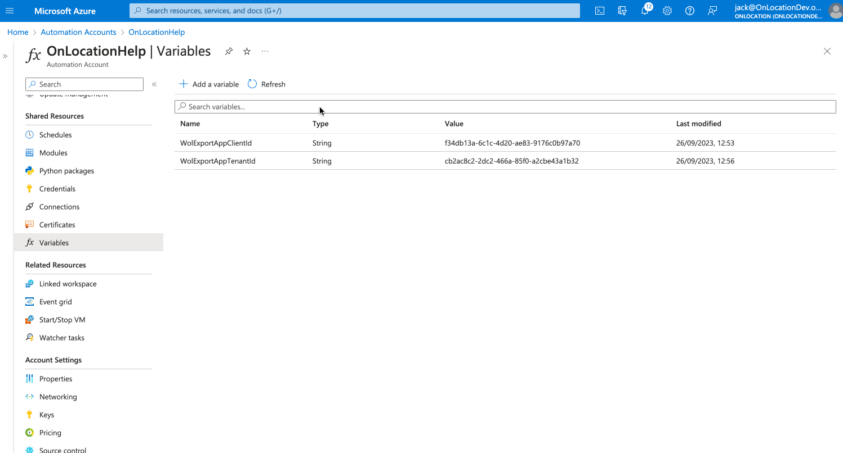Sort by Last modified column header
The image size is (843, 453).
[699, 124]
